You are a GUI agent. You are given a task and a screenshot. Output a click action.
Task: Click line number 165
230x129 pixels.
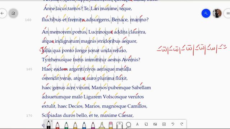[29, 69]
